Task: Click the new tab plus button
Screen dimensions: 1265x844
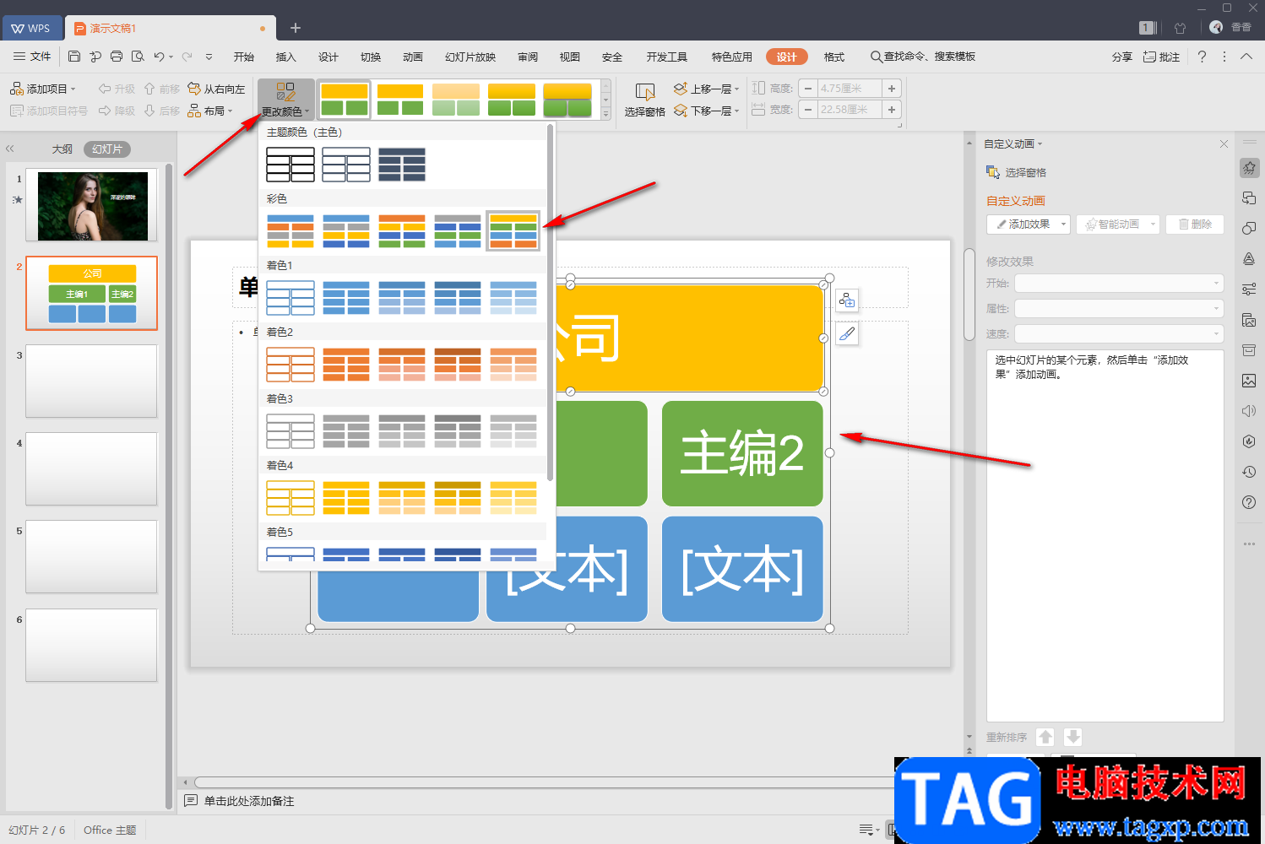Action: click(x=296, y=28)
